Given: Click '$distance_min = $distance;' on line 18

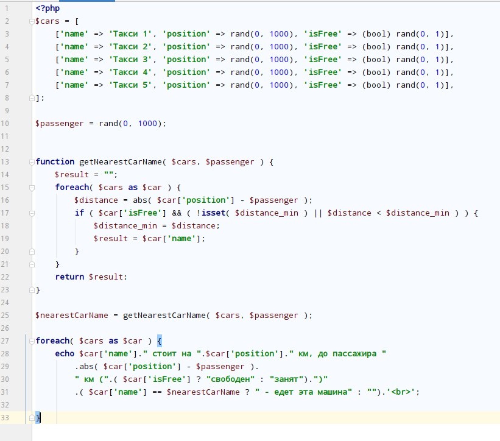Looking at the screenshot, I should pyautogui.click(x=157, y=226).
